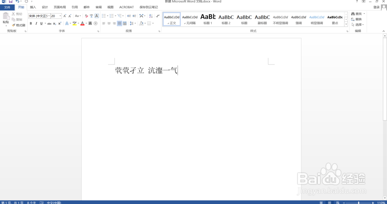Screen dimensions: 387x204
Task: Clear all formatting with eraser icon
Action: pyautogui.click(x=86, y=16)
